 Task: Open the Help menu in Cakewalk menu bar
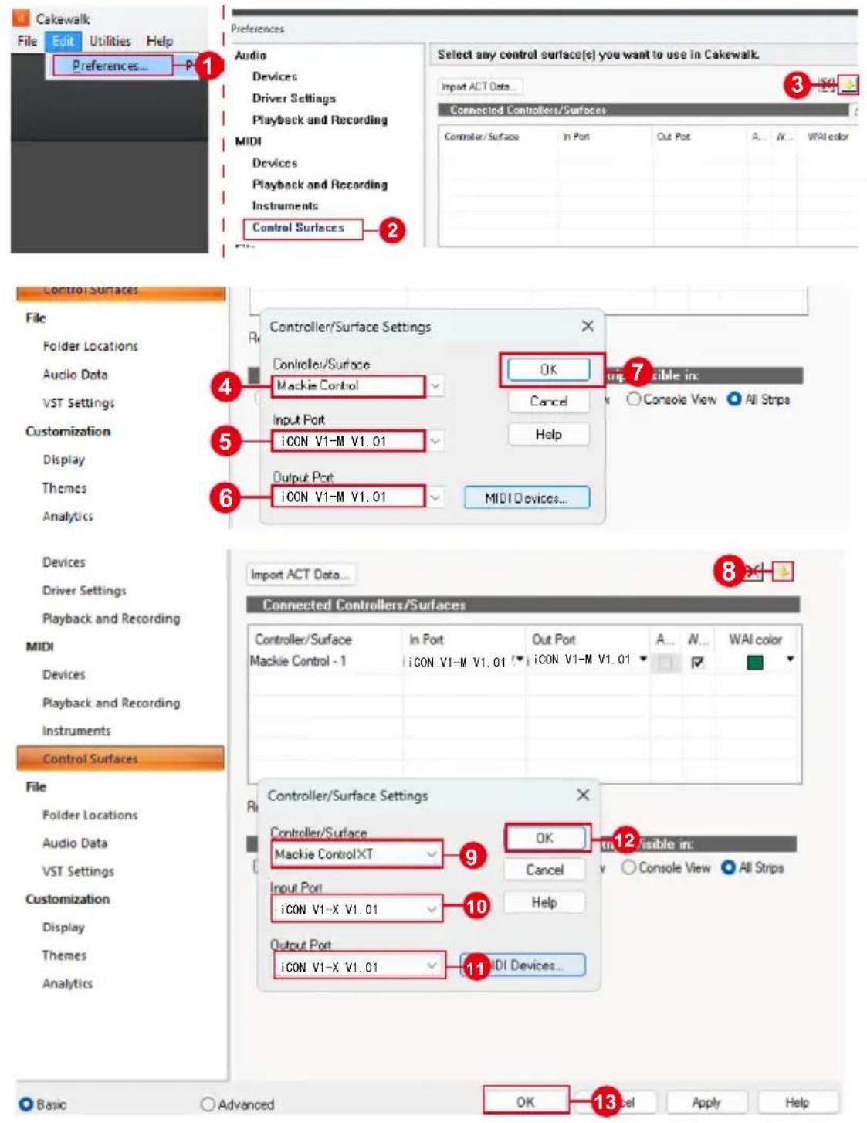(160, 41)
